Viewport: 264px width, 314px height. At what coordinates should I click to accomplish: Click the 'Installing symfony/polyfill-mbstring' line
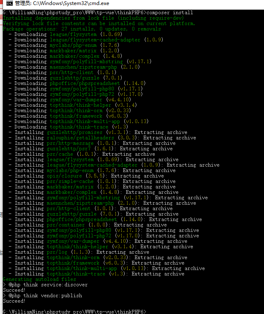point(108,198)
